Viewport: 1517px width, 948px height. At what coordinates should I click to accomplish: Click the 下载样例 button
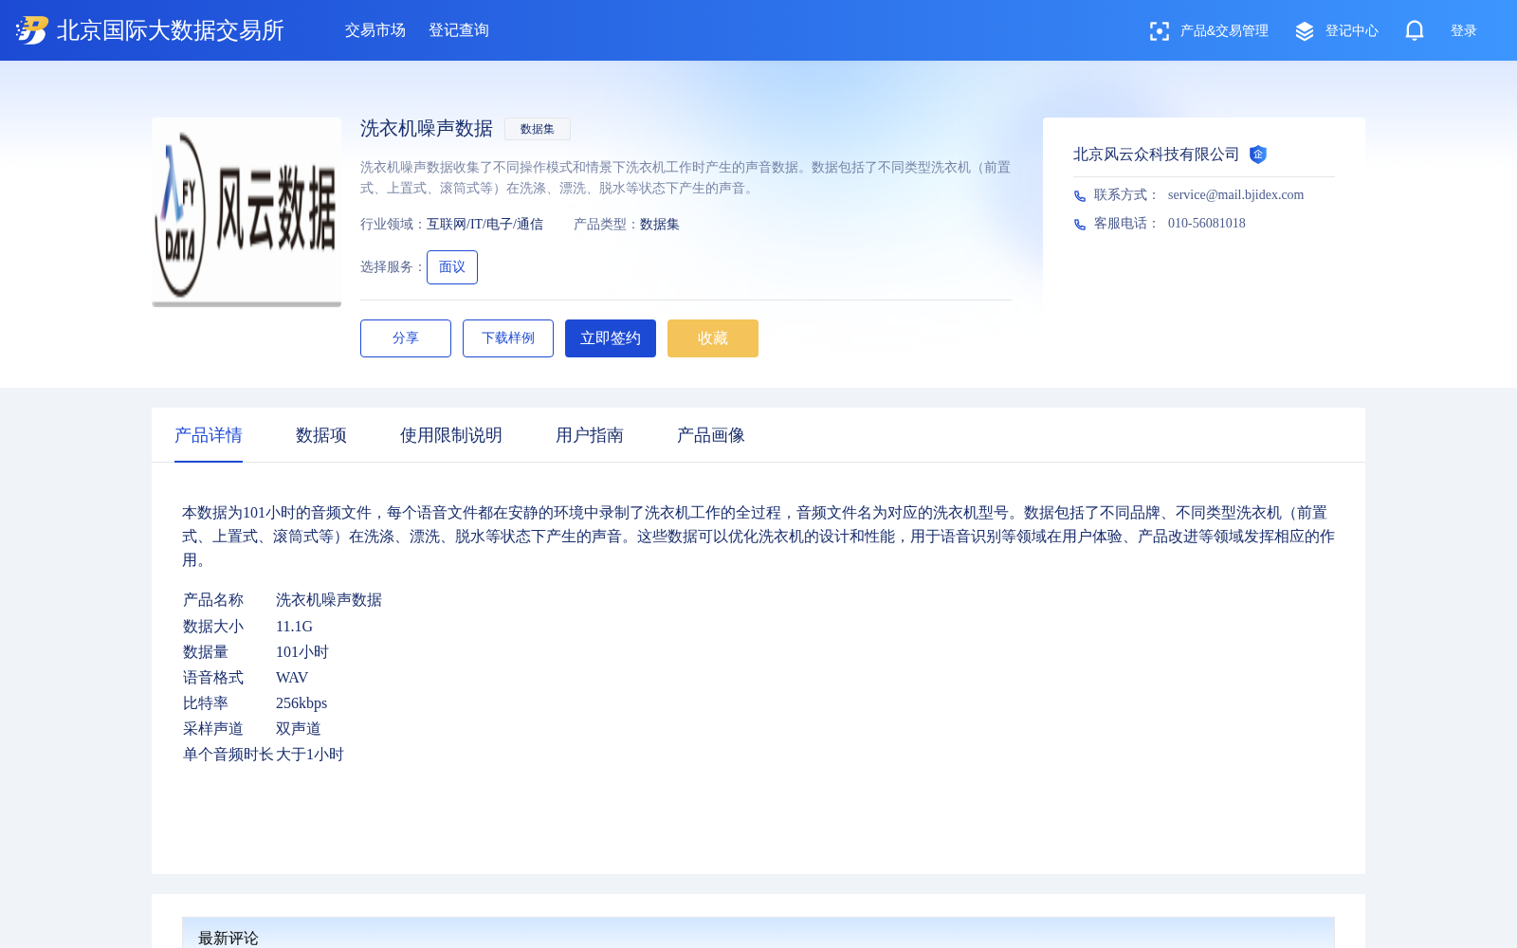pyautogui.click(x=508, y=338)
